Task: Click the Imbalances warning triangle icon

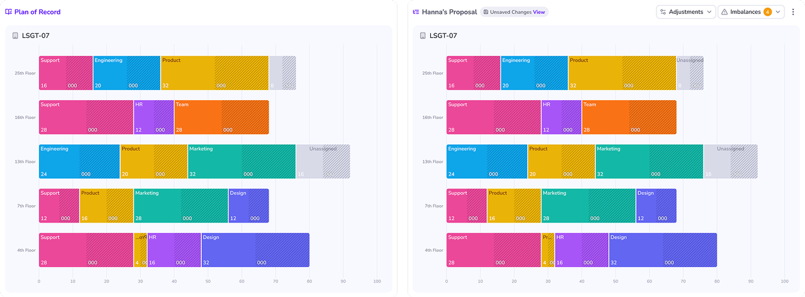Action: (x=724, y=12)
